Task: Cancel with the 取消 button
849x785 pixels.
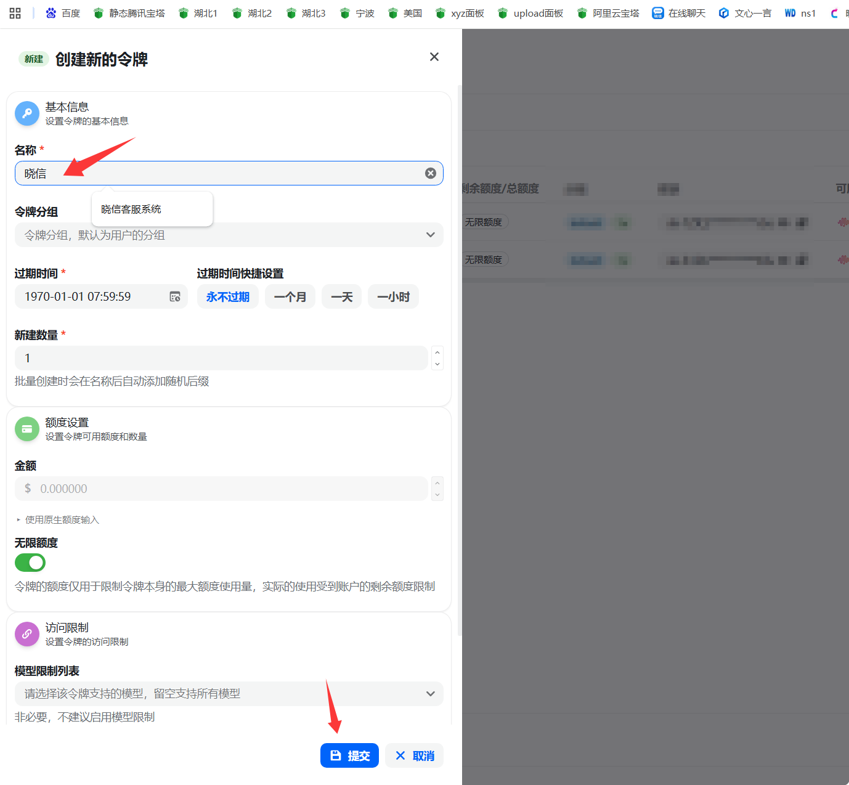Action: [415, 755]
